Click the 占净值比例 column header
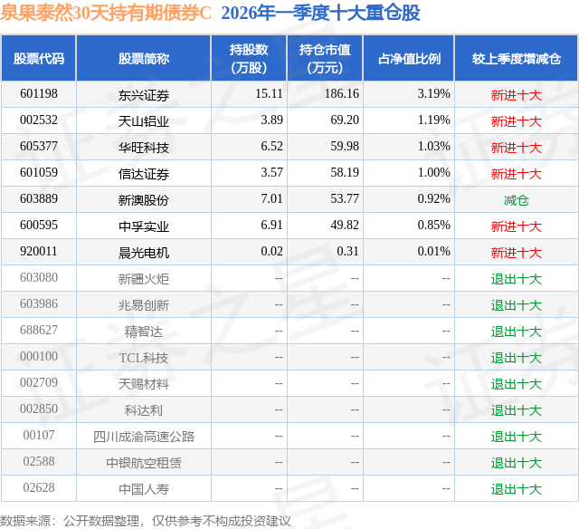This screenshot has width=579, height=529. (409, 58)
